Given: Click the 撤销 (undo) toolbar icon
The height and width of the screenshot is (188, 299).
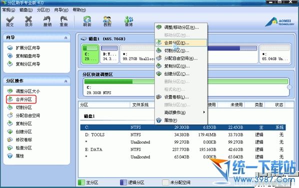Looking at the screenshot, I should point(47,21).
